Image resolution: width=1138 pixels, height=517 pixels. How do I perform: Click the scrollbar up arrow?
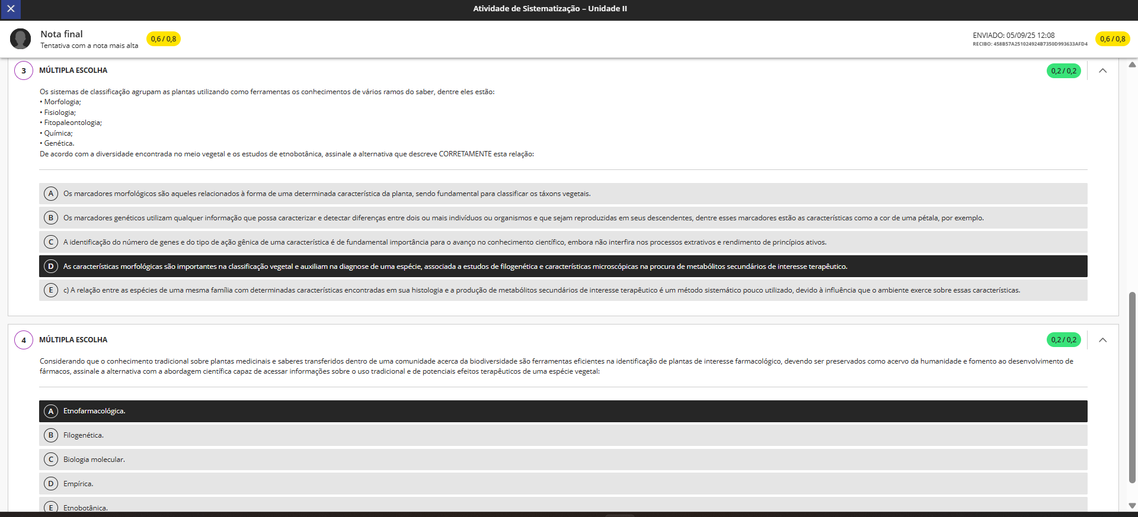1132,65
